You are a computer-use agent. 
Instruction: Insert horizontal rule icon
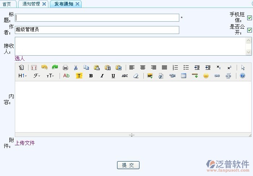tap(195, 76)
